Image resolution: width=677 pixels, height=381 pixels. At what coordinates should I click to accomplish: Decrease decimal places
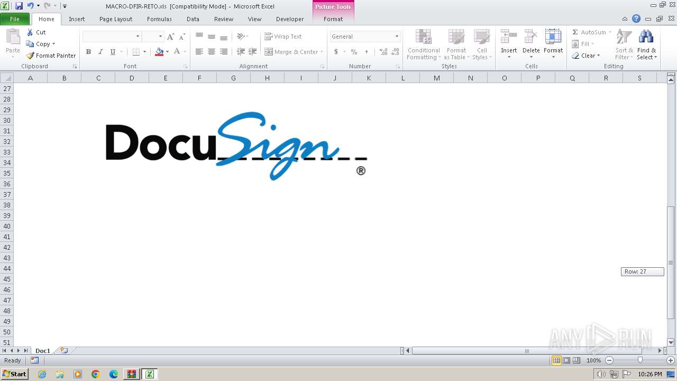point(396,52)
